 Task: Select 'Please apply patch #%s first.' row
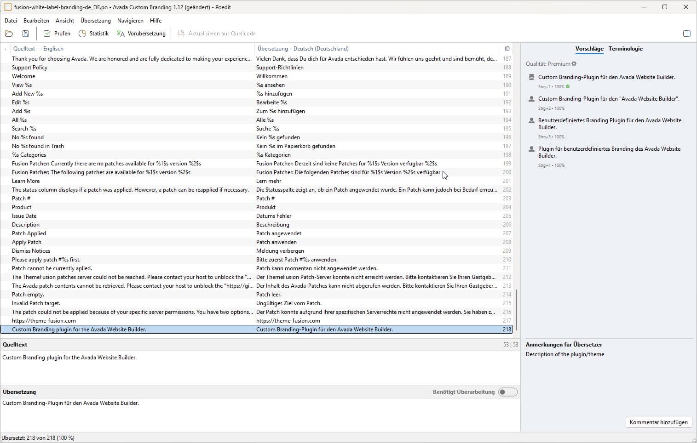point(256,260)
